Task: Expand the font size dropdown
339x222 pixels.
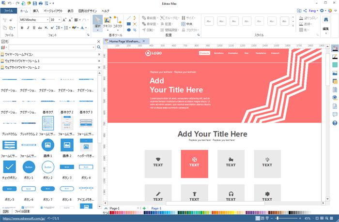Action: (x=59, y=20)
